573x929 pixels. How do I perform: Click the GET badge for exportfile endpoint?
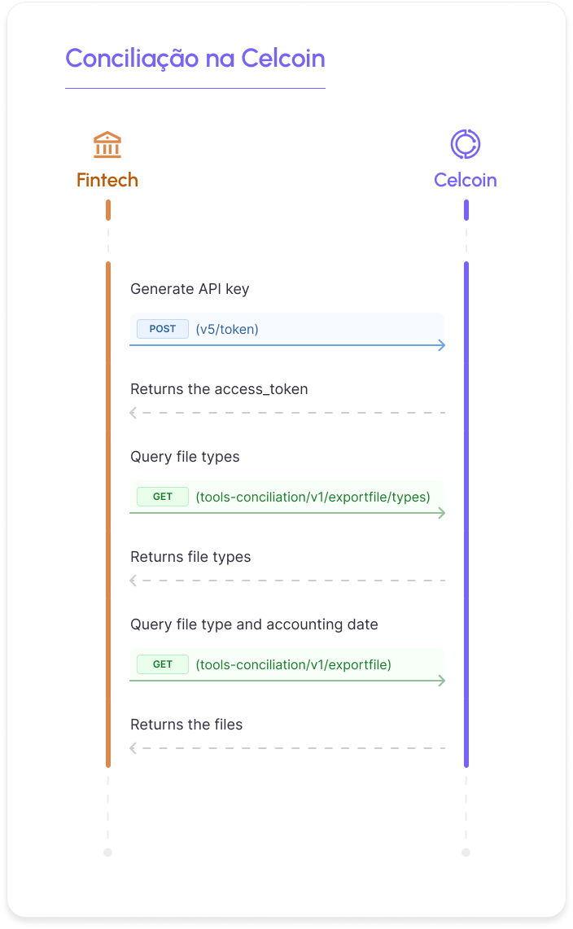(x=162, y=664)
